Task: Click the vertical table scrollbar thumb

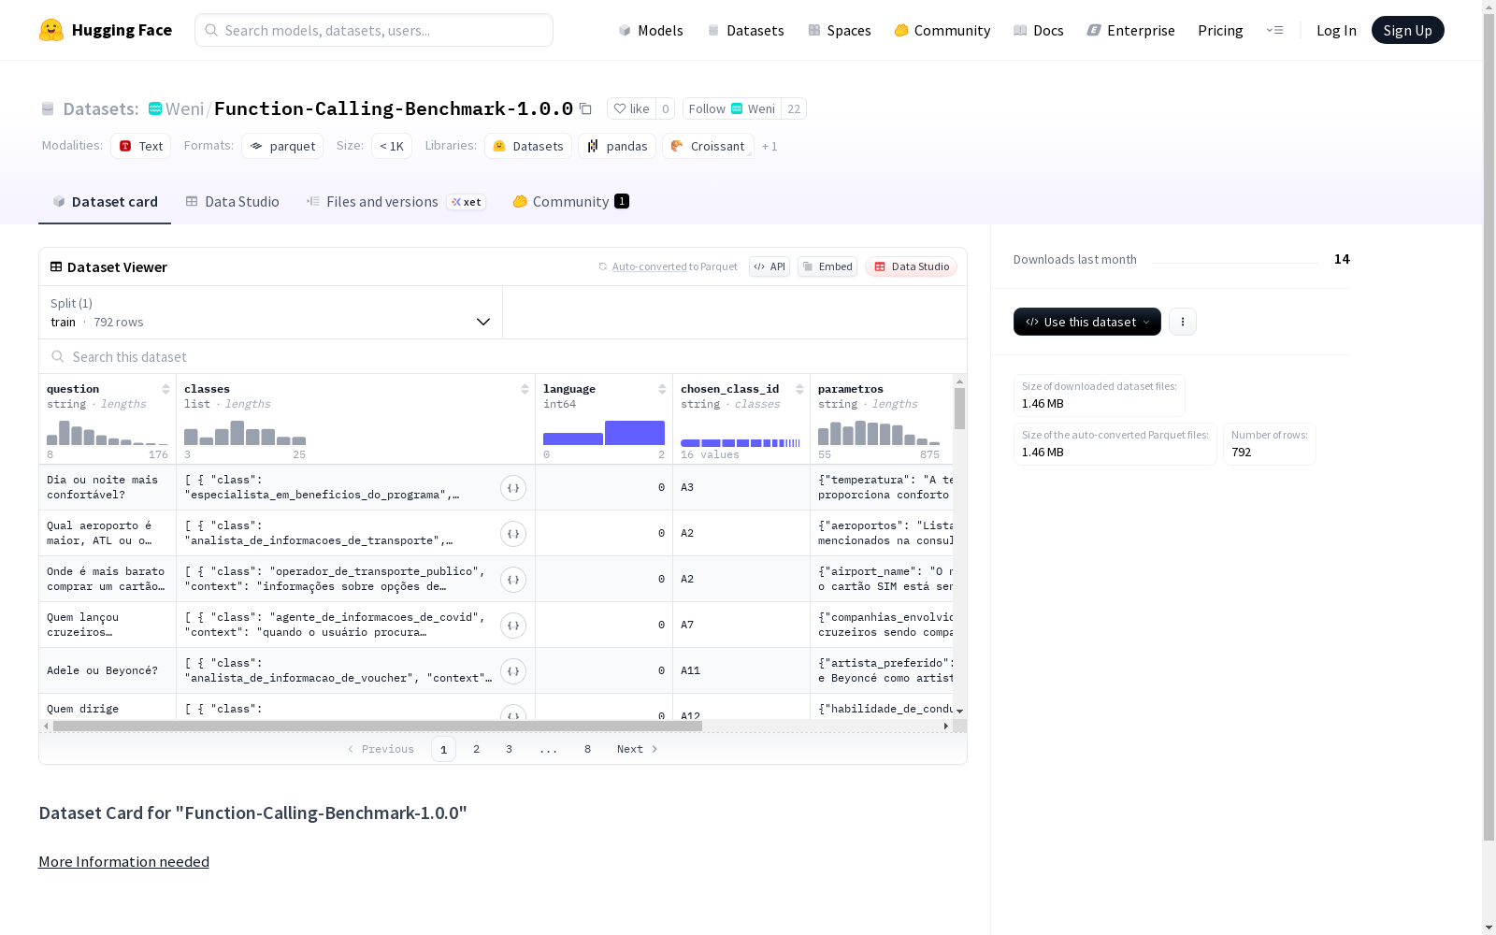Action: (959, 409)
